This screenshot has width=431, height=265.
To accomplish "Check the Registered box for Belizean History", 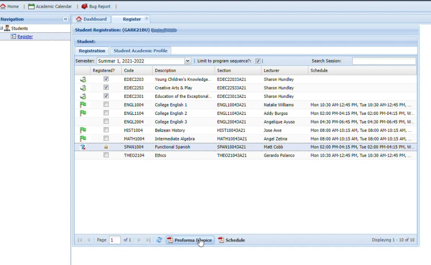I will point(106,130).
